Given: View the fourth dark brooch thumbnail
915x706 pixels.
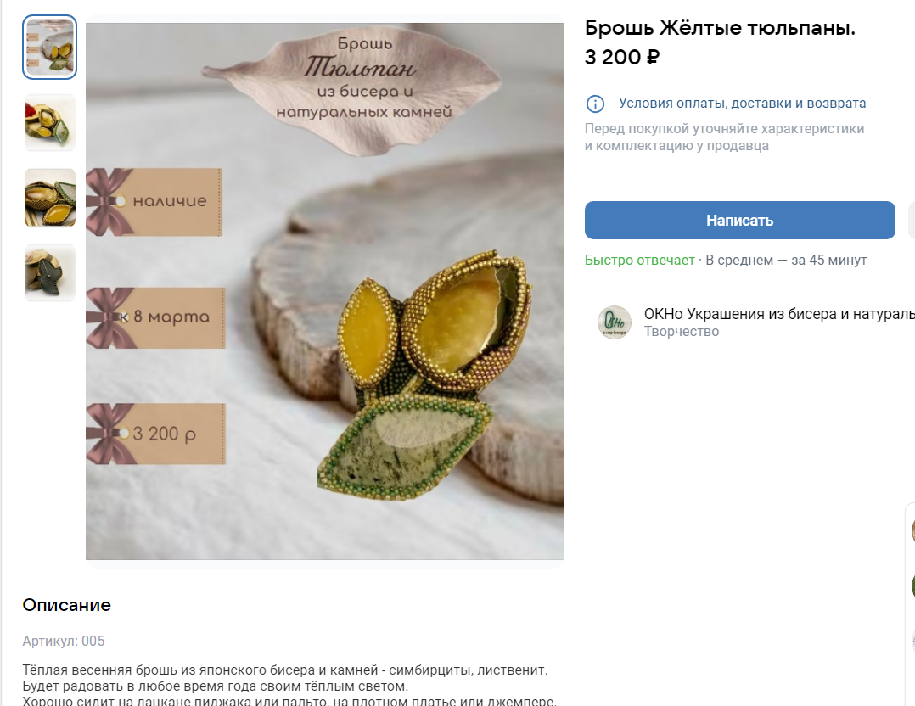Looking at the screenshot, I should [x=50, y=273].
